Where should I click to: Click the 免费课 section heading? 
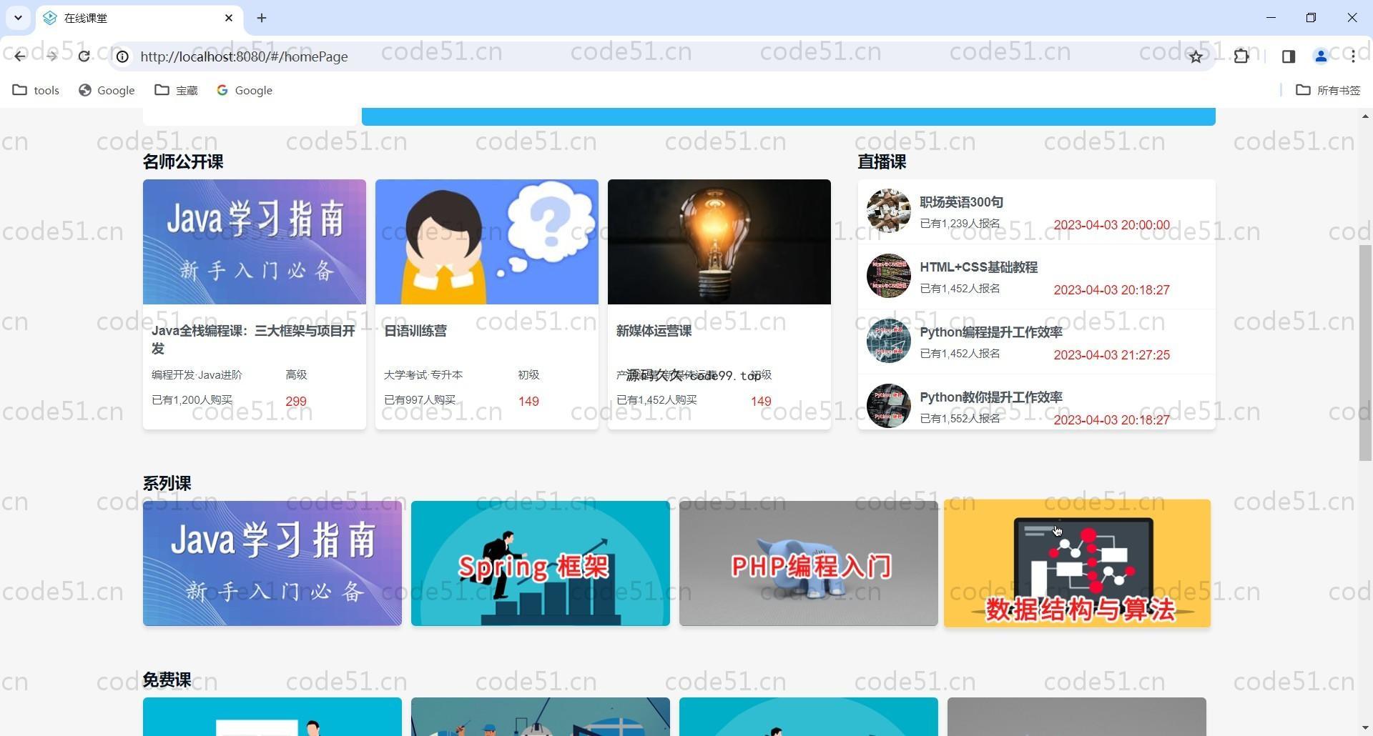pyautogui.click(x=167, y=680)
